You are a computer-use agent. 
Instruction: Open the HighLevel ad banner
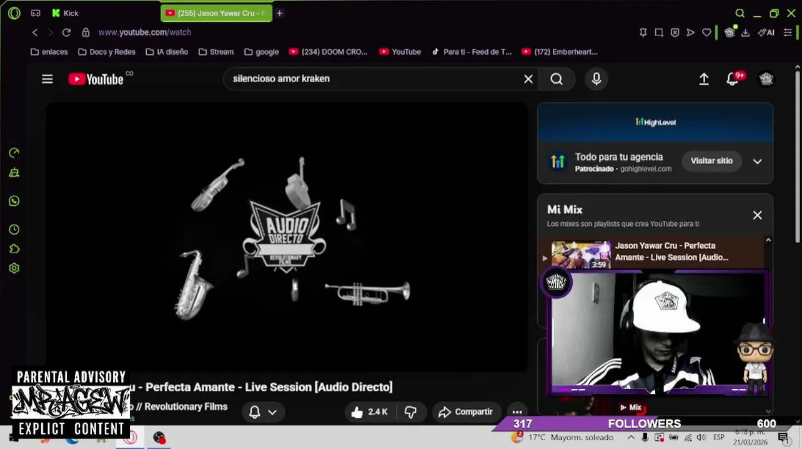click(655, 122)
